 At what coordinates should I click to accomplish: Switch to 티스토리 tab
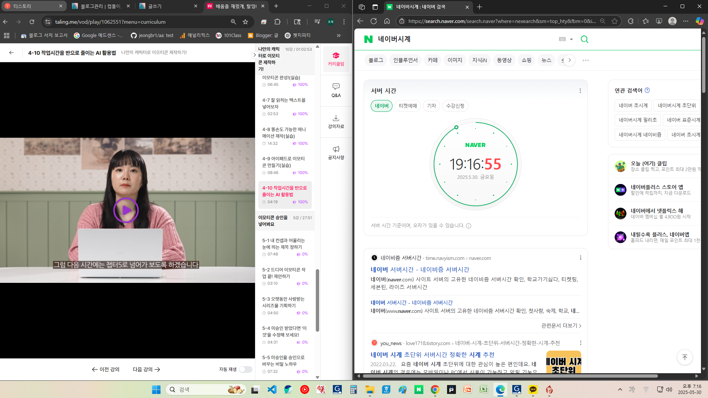33,6
